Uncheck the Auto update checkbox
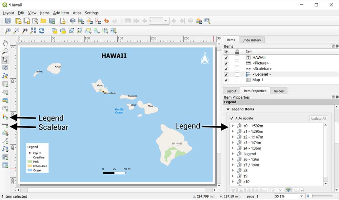339x200 pixels. pos(232,118)
